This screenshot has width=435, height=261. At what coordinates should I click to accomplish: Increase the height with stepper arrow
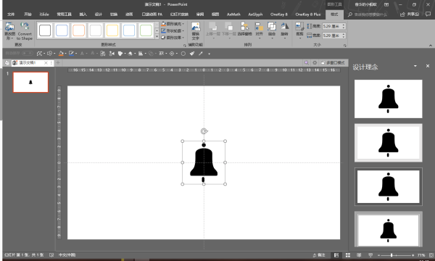click(344, 25)
